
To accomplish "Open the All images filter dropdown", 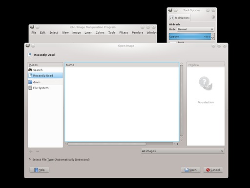I will click(183, 151).
